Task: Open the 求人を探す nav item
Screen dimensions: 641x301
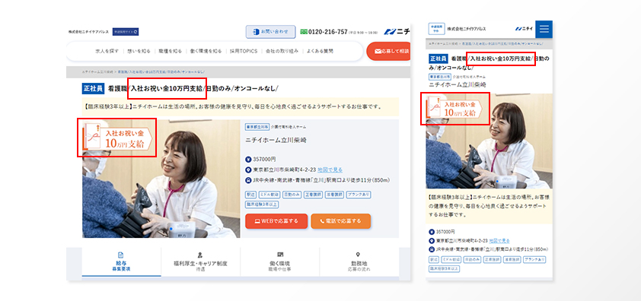Action: click(107, 52)
